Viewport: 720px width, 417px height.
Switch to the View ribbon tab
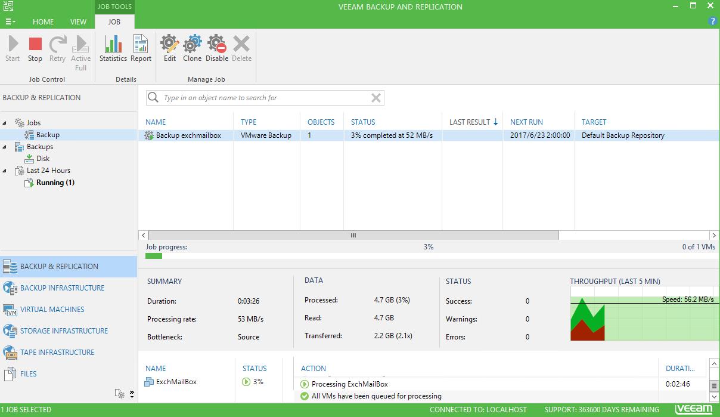click(78, 21)
